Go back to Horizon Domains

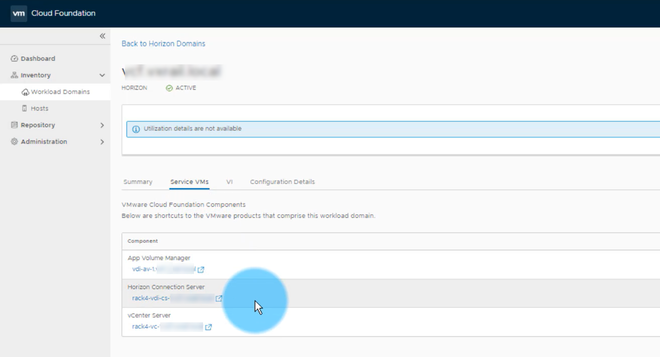[163, 44]
